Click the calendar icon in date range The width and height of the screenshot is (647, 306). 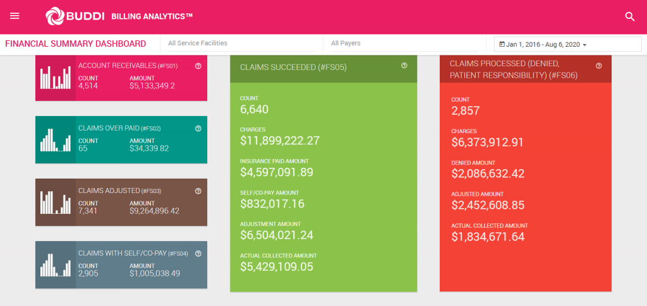pos(502,44)
